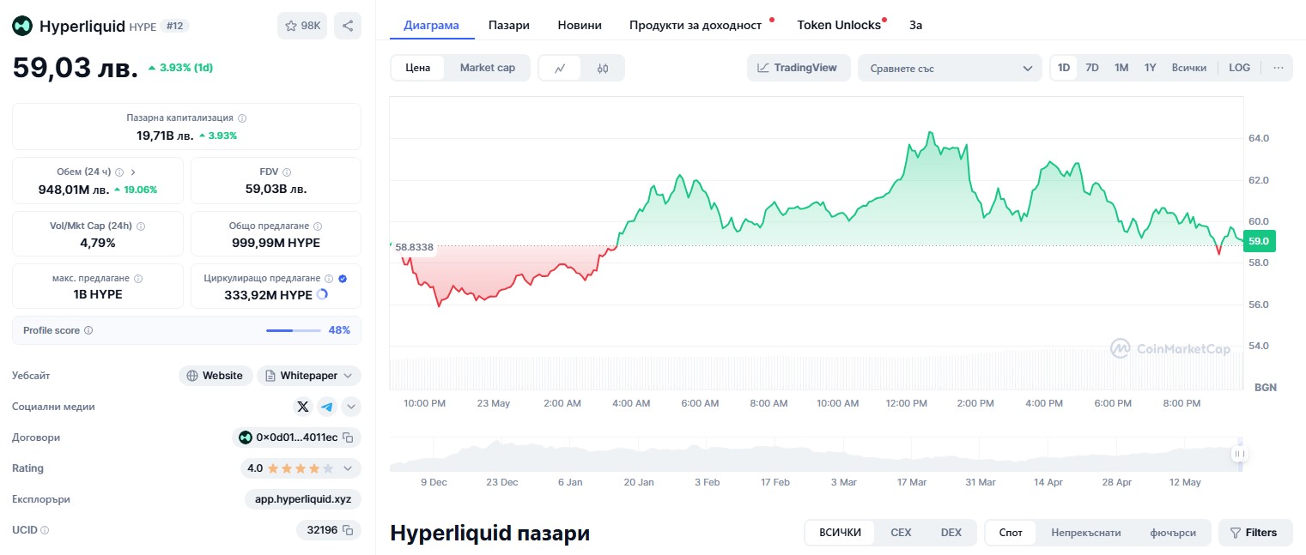Click the star to add Hyperliquid to watchlist
Image resolution: width=1306 pixels, height=555 pixels.
[x=291, y=26]
